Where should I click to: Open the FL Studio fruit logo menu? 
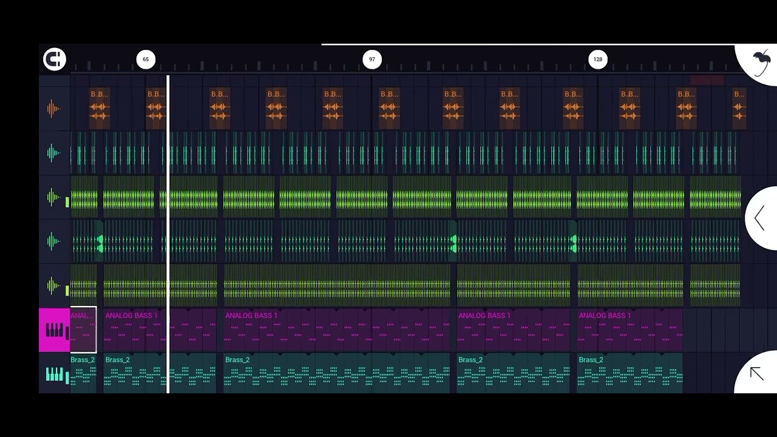[x=761, y=63]
